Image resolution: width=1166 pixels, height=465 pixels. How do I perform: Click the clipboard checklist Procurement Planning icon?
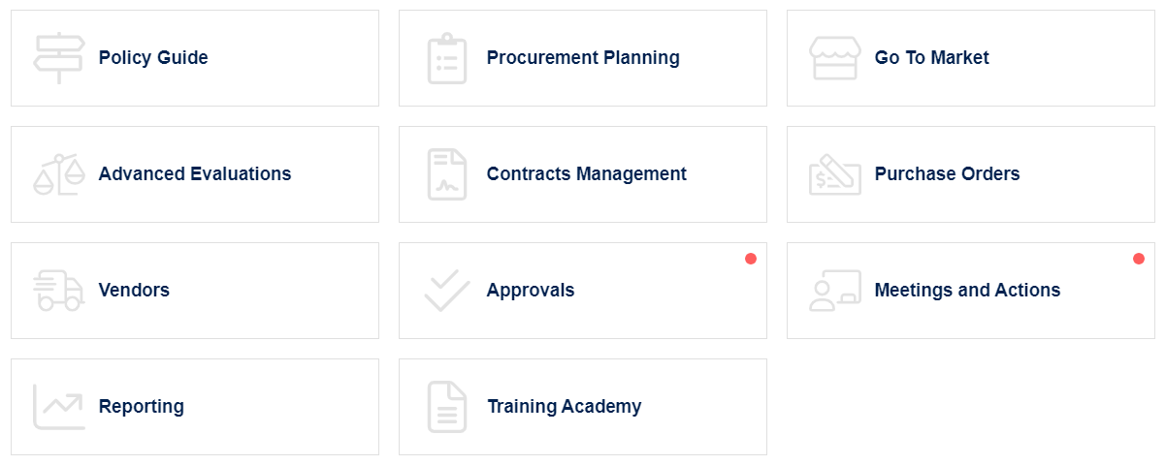[447, 58]
